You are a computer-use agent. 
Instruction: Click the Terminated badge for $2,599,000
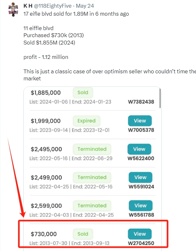pyautogui.click(x=92, y=206)
